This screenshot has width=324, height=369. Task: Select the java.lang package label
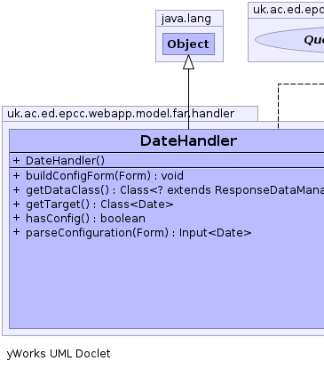click(186, 19)
